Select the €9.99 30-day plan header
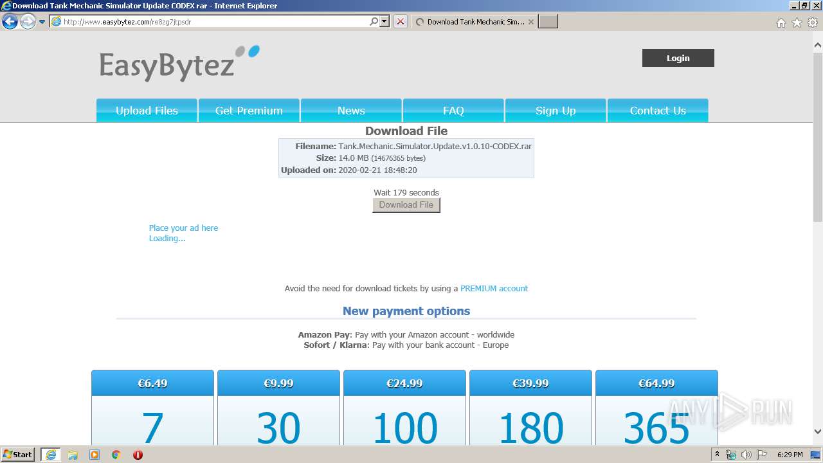 278,383
